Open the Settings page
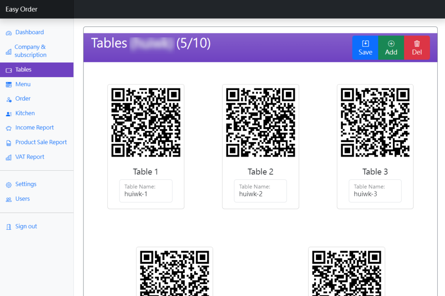445x296 pixels. pos(26,184)
